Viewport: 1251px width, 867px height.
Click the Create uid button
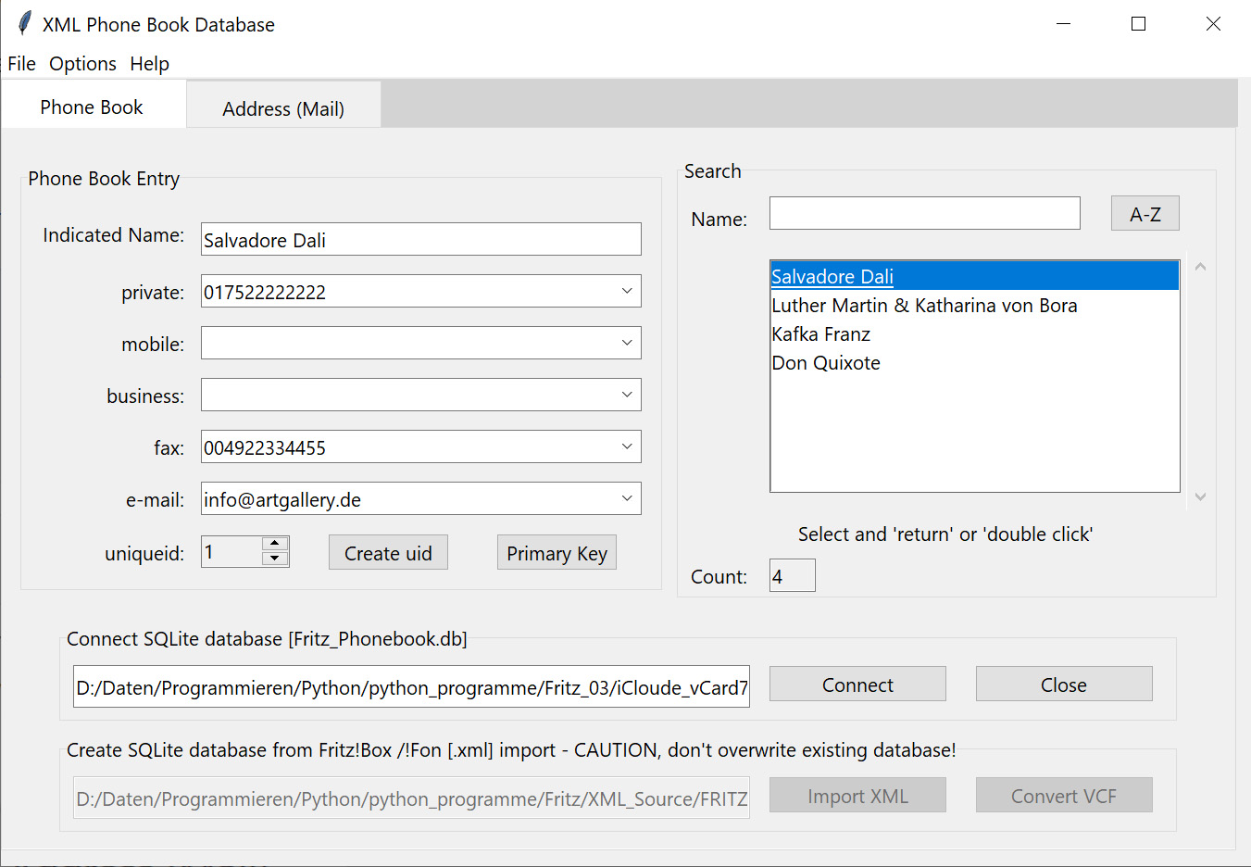388,553
